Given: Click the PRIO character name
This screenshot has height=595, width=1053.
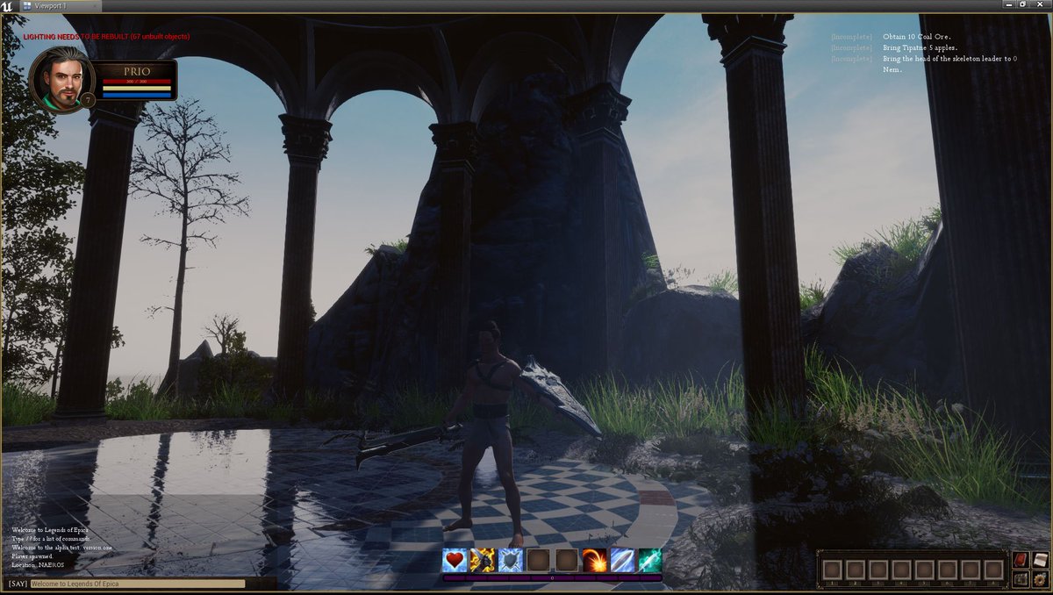Looking at the screenshot, I should point(137,71).
